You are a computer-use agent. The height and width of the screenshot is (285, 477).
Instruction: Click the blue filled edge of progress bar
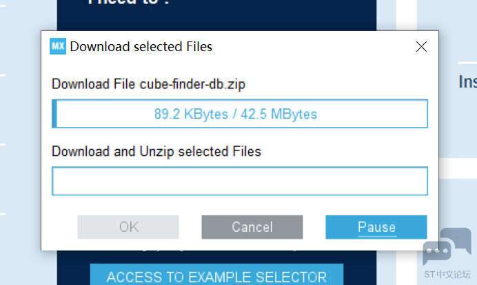pyautogui.click(x=54, y=114)
